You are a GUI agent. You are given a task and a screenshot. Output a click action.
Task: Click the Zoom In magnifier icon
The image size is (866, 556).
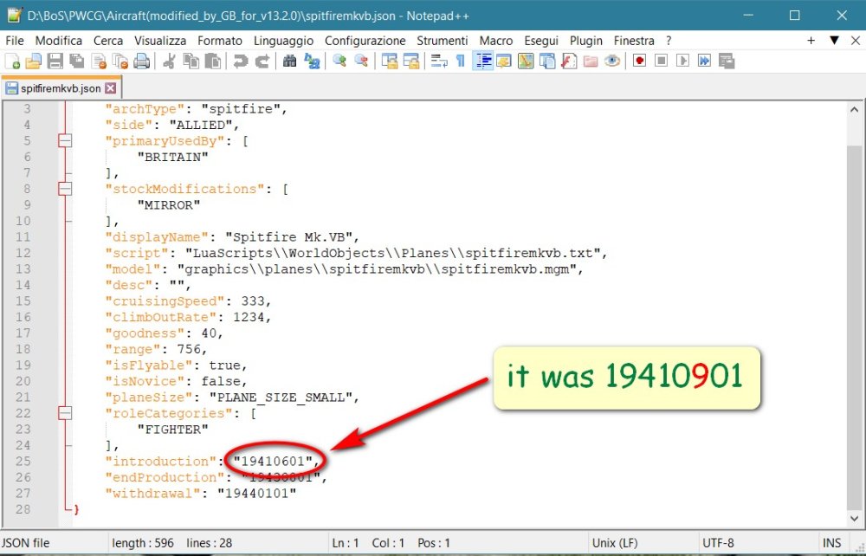click(339, 61)
